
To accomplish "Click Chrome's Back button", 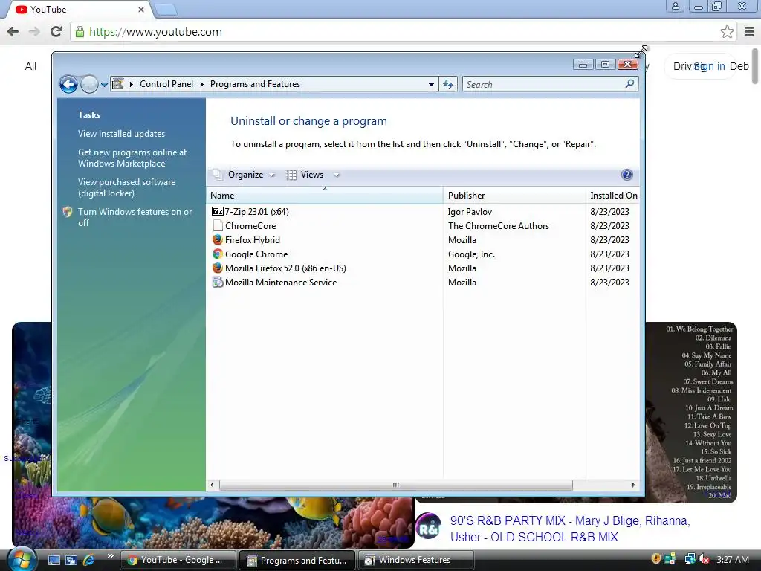I will tap(13, 31).
